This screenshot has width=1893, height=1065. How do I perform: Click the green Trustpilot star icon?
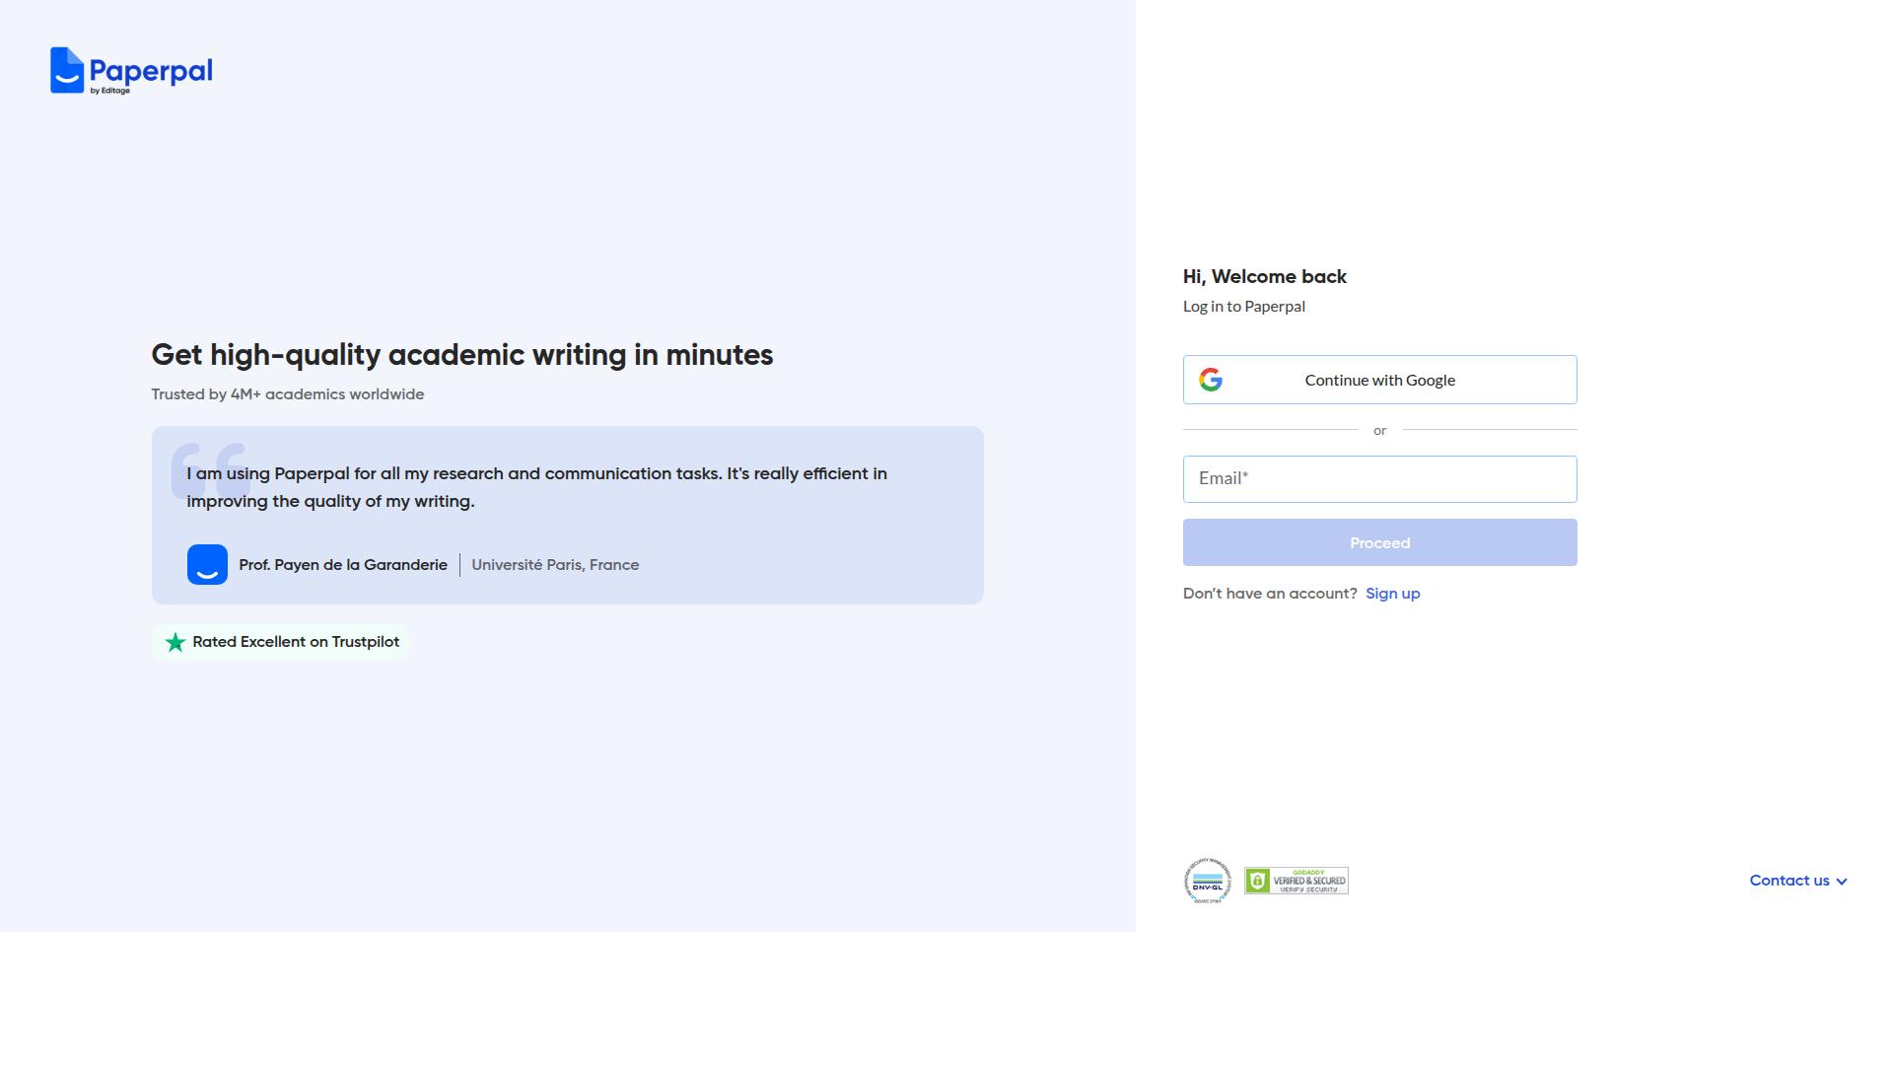point(175,643)
